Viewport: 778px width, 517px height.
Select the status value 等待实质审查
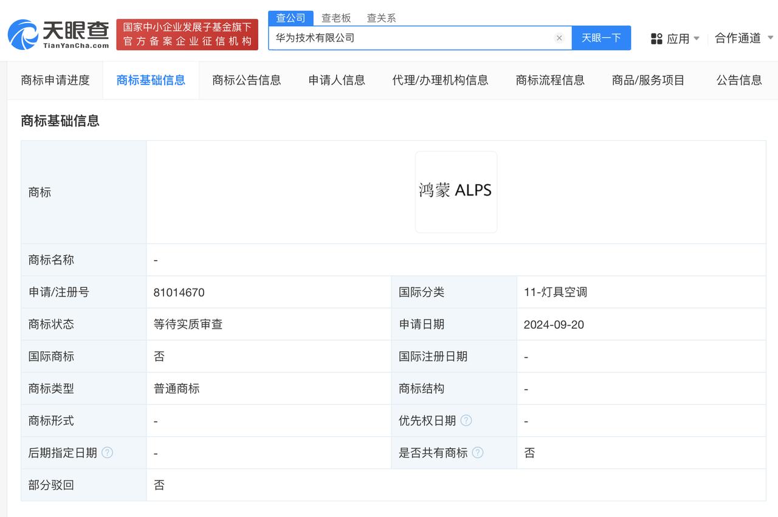[188, 324]
